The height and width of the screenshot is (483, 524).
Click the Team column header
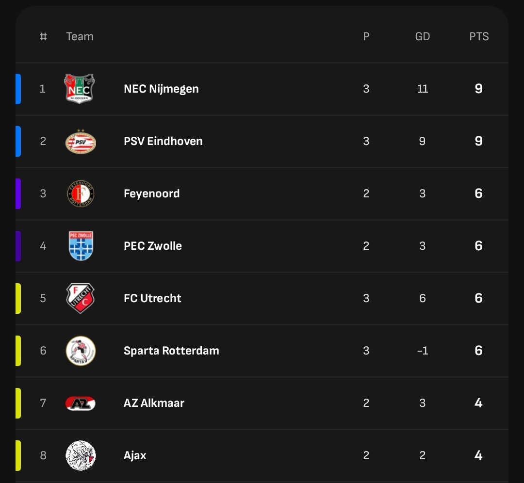click(x=80, y=36)
